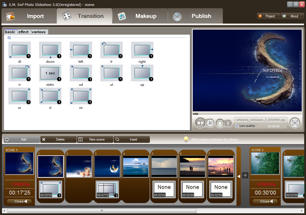Click the Insert button

(132, 139)
